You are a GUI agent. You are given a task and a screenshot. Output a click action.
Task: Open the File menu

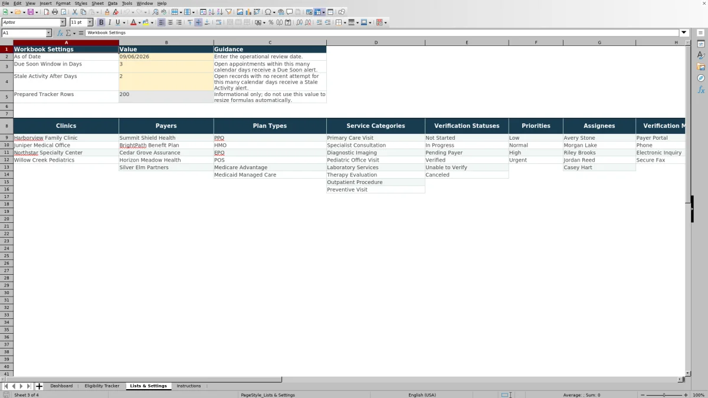(5, 4)
